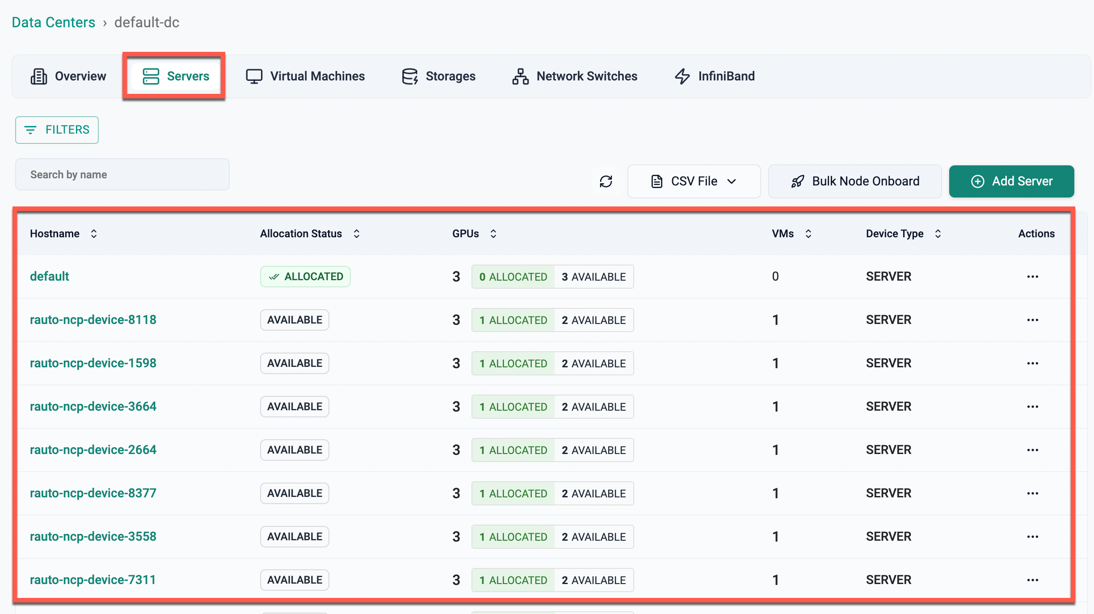Viewport: 1094px width, 614px height.
Task: Sort by GPUs column arrows
Action: pos(493,234)
